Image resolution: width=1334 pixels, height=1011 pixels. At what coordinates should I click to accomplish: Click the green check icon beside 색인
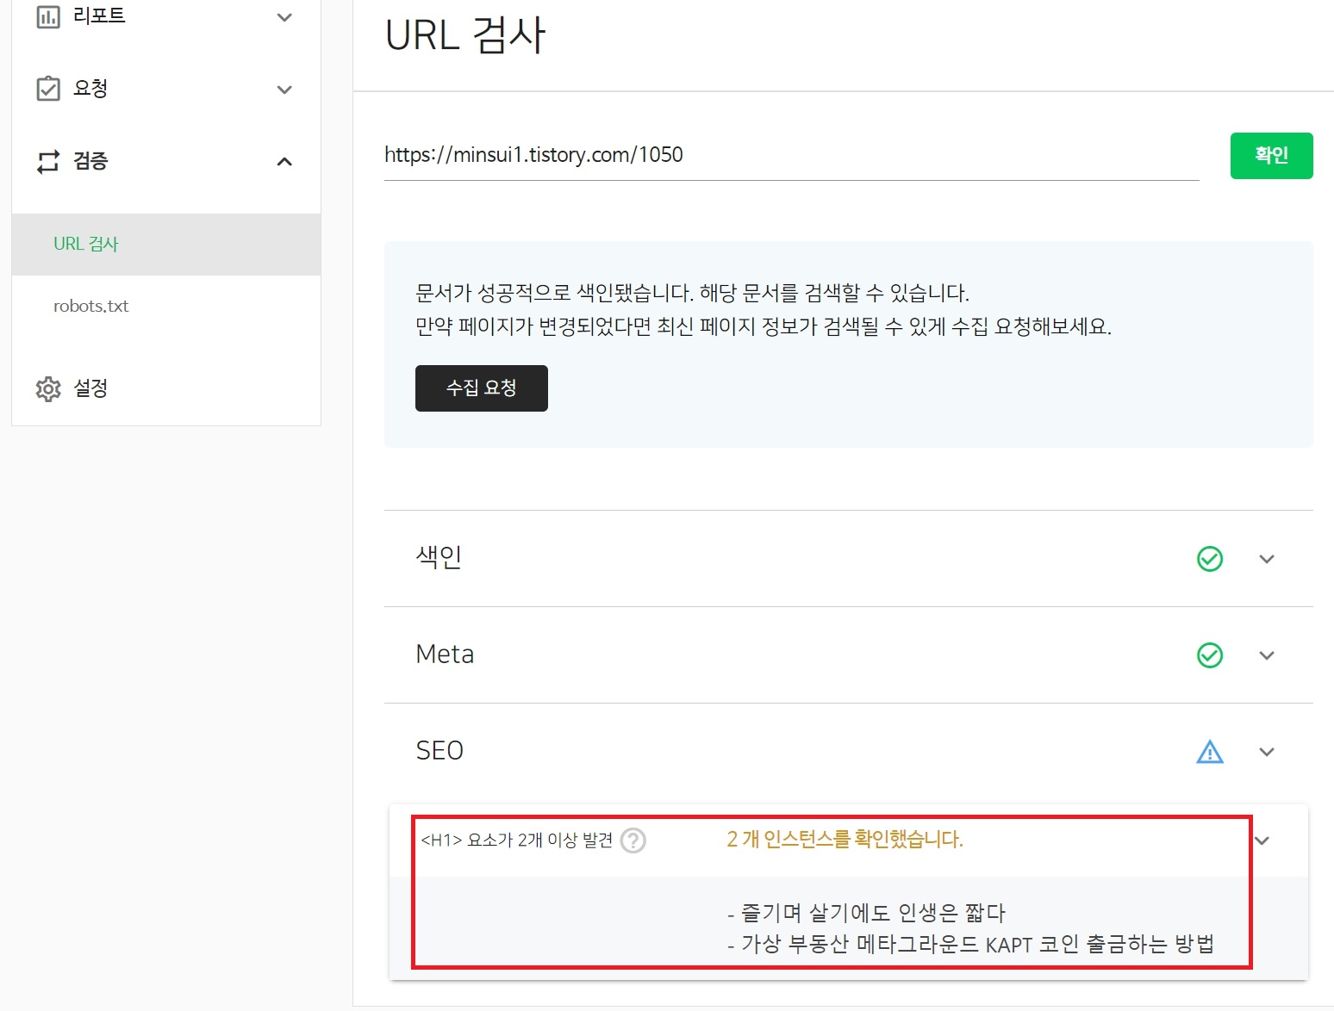(x=1210, y=559)
